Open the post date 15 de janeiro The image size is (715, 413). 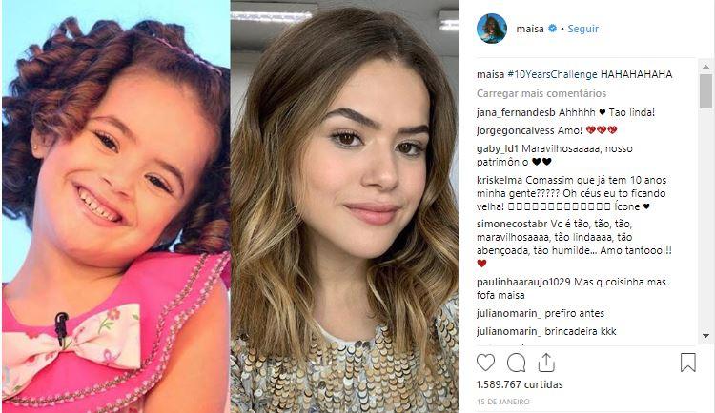pos(503,402)
